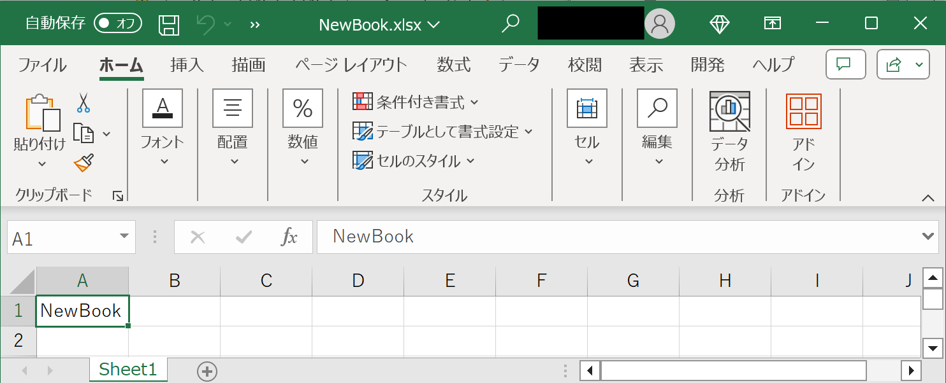This screenshot has width=946, height=383.
Task: Click the Search magnifier in title bar
Action: click(510, 24)
